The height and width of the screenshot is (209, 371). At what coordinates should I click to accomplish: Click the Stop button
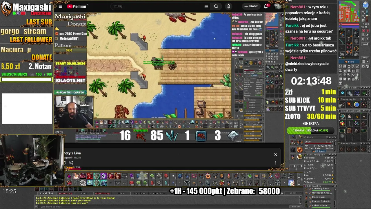(365, 57)
